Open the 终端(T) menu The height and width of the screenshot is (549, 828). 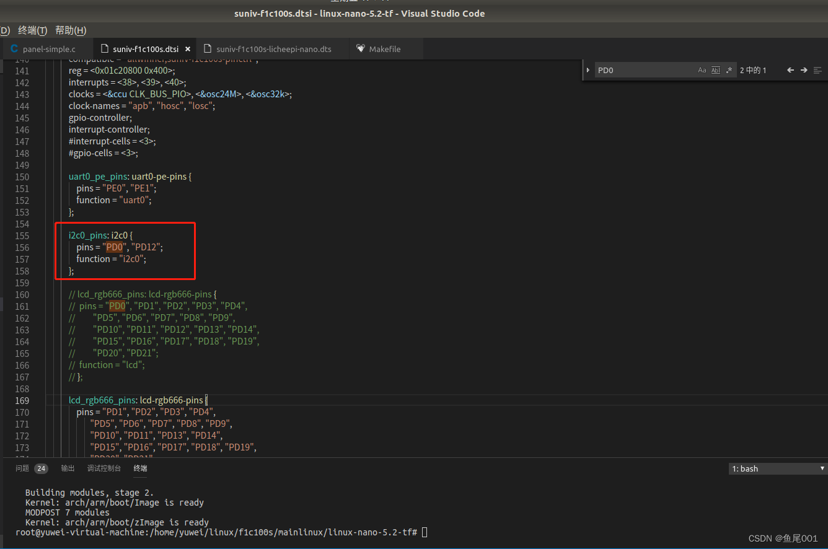(33, 30)
